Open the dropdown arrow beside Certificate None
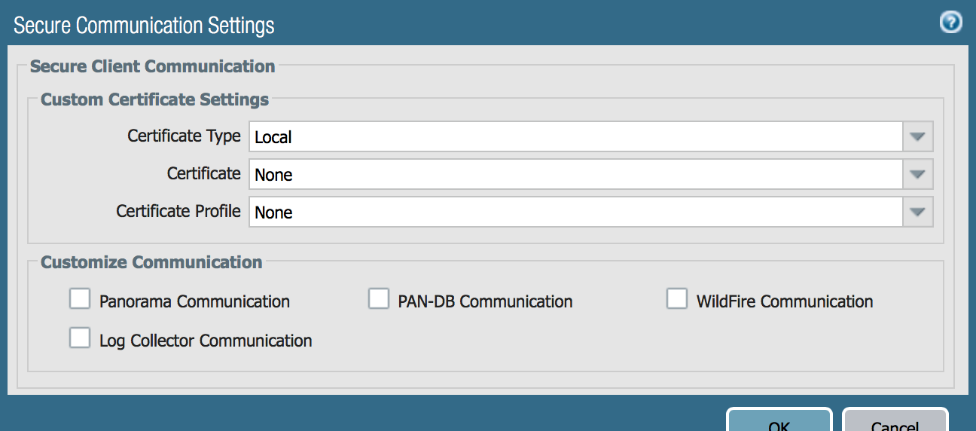The width and height of the screenshot is (976, 431). coord(917,175)
